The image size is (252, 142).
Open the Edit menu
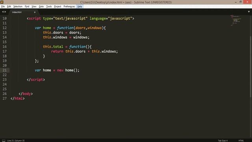click(x=9, y=6)
